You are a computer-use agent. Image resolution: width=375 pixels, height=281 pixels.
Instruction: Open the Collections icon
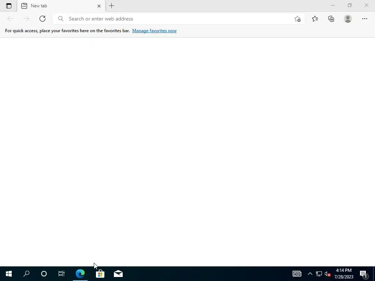click(331, 19)
